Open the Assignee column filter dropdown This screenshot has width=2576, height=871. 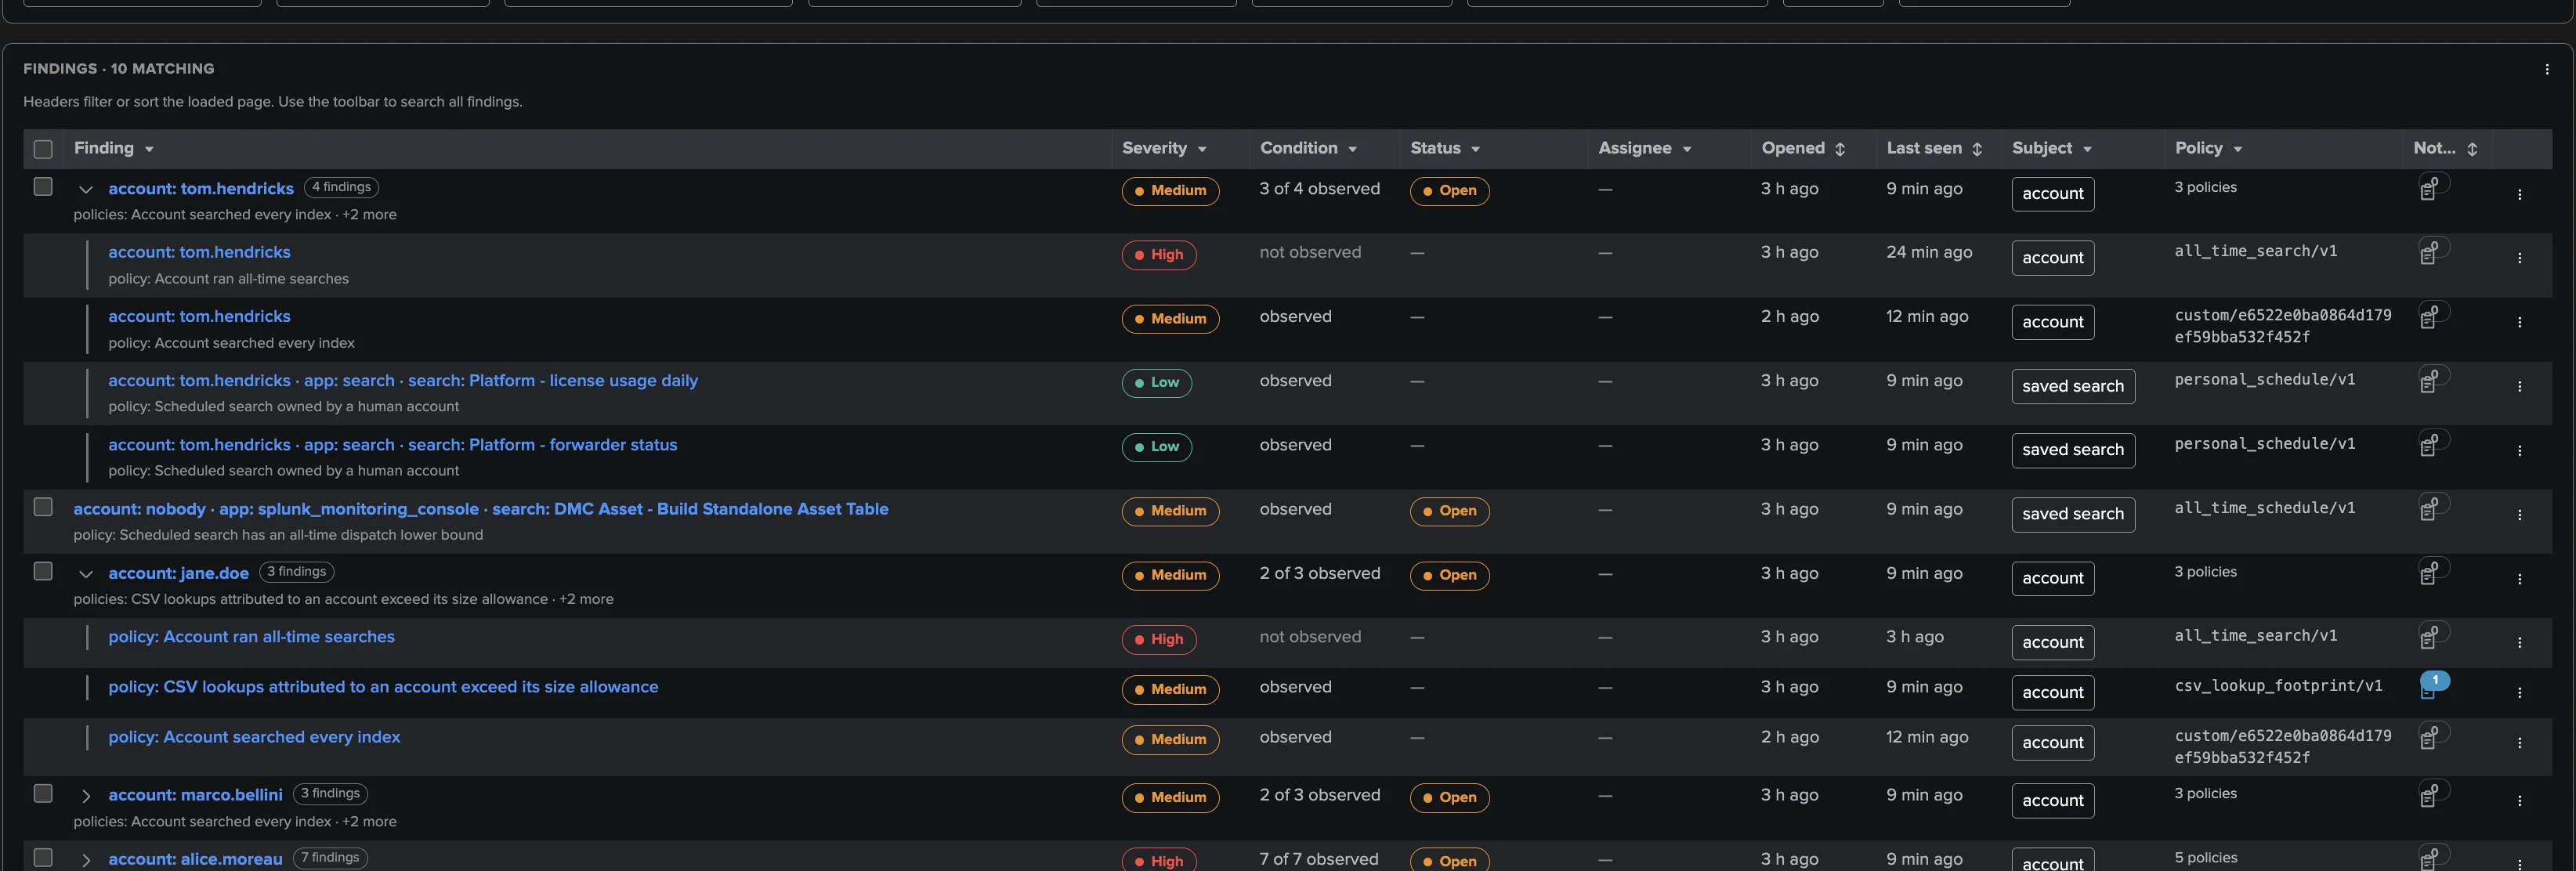pyautogui.click(x=1686, y=149)
